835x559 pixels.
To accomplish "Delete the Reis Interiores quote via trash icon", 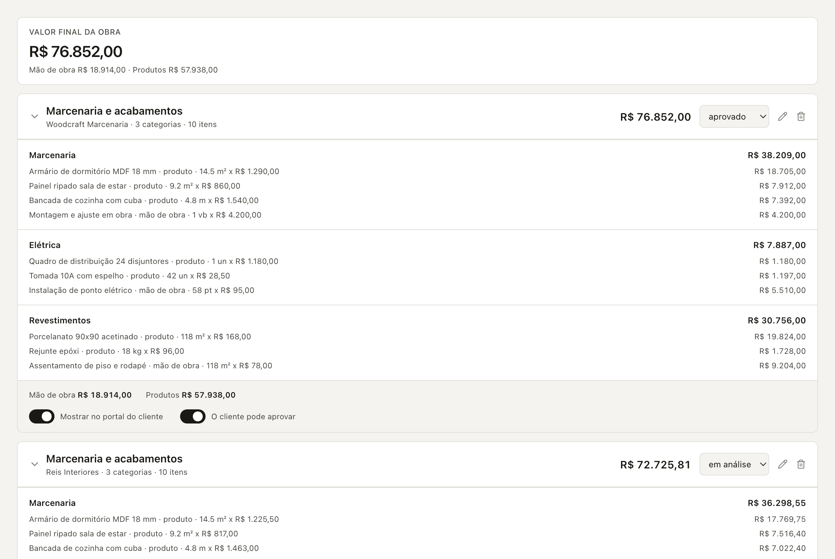I will (801, 464).
